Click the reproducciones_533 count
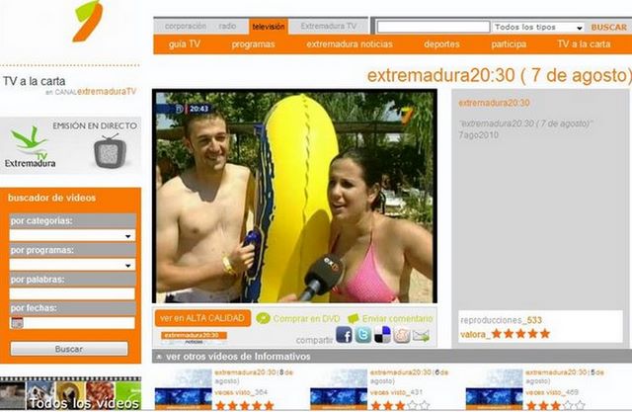The image size is (632, 412). 501,320
